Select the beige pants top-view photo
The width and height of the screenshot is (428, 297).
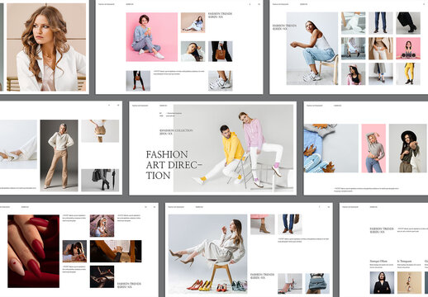pyautogui.click(x=100, y=131)
